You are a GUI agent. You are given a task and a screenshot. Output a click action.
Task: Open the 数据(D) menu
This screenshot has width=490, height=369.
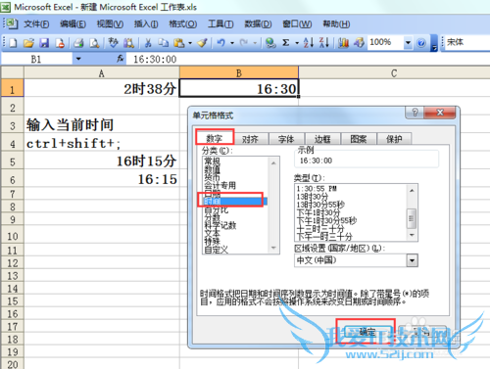[x=258, y=23]
